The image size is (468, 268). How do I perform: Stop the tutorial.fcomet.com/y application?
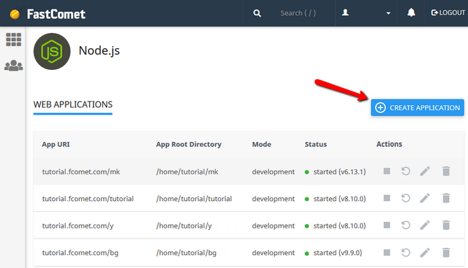387,225
